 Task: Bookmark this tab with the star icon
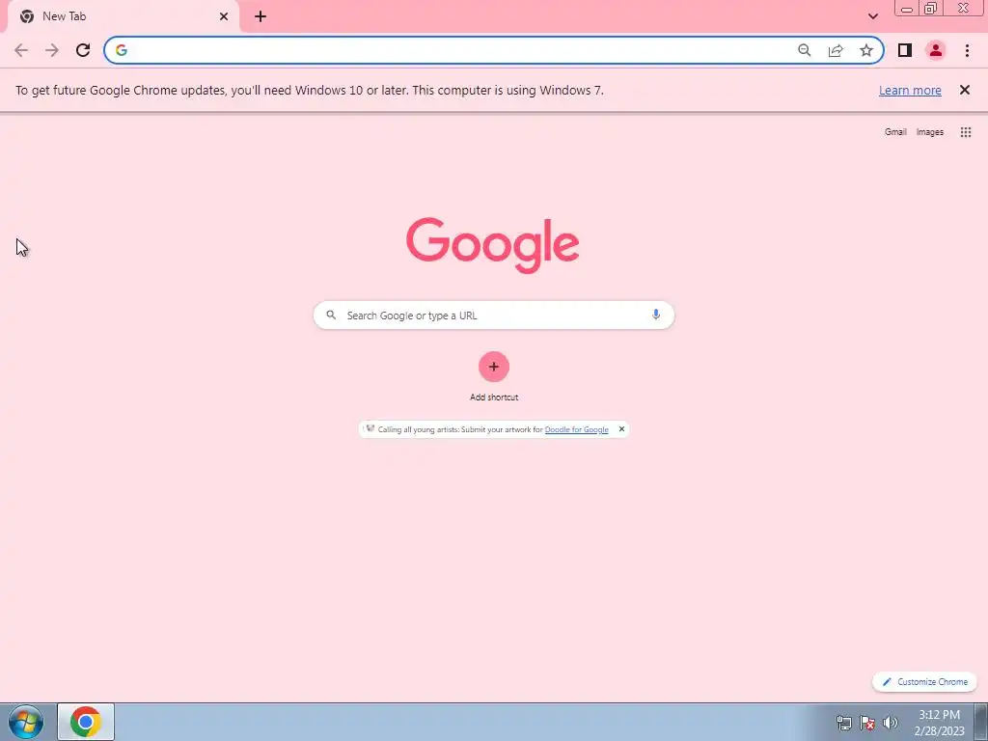click(866, 50)
